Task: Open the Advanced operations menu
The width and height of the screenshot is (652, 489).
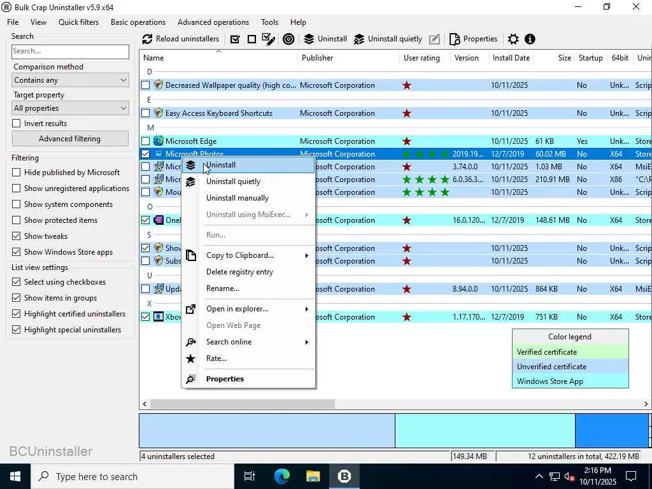Action: coord(213,22)
